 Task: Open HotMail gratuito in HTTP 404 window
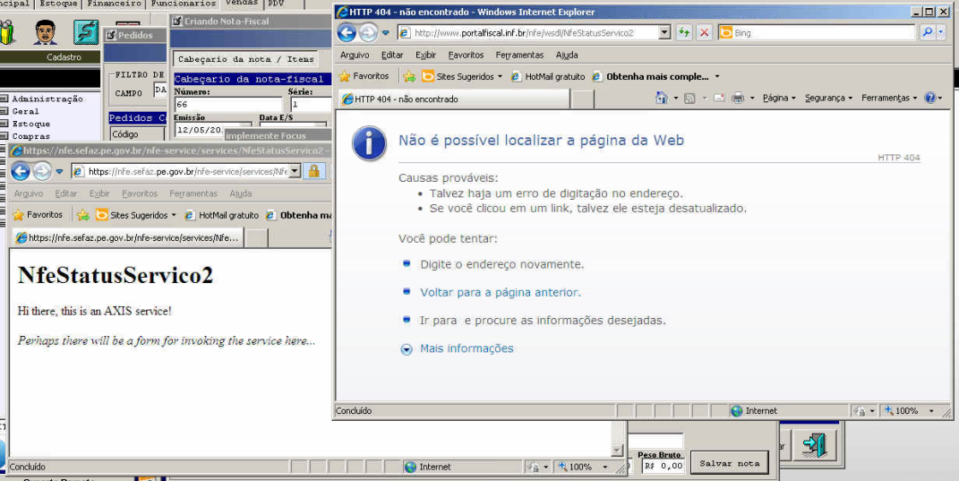click(548, 76)
